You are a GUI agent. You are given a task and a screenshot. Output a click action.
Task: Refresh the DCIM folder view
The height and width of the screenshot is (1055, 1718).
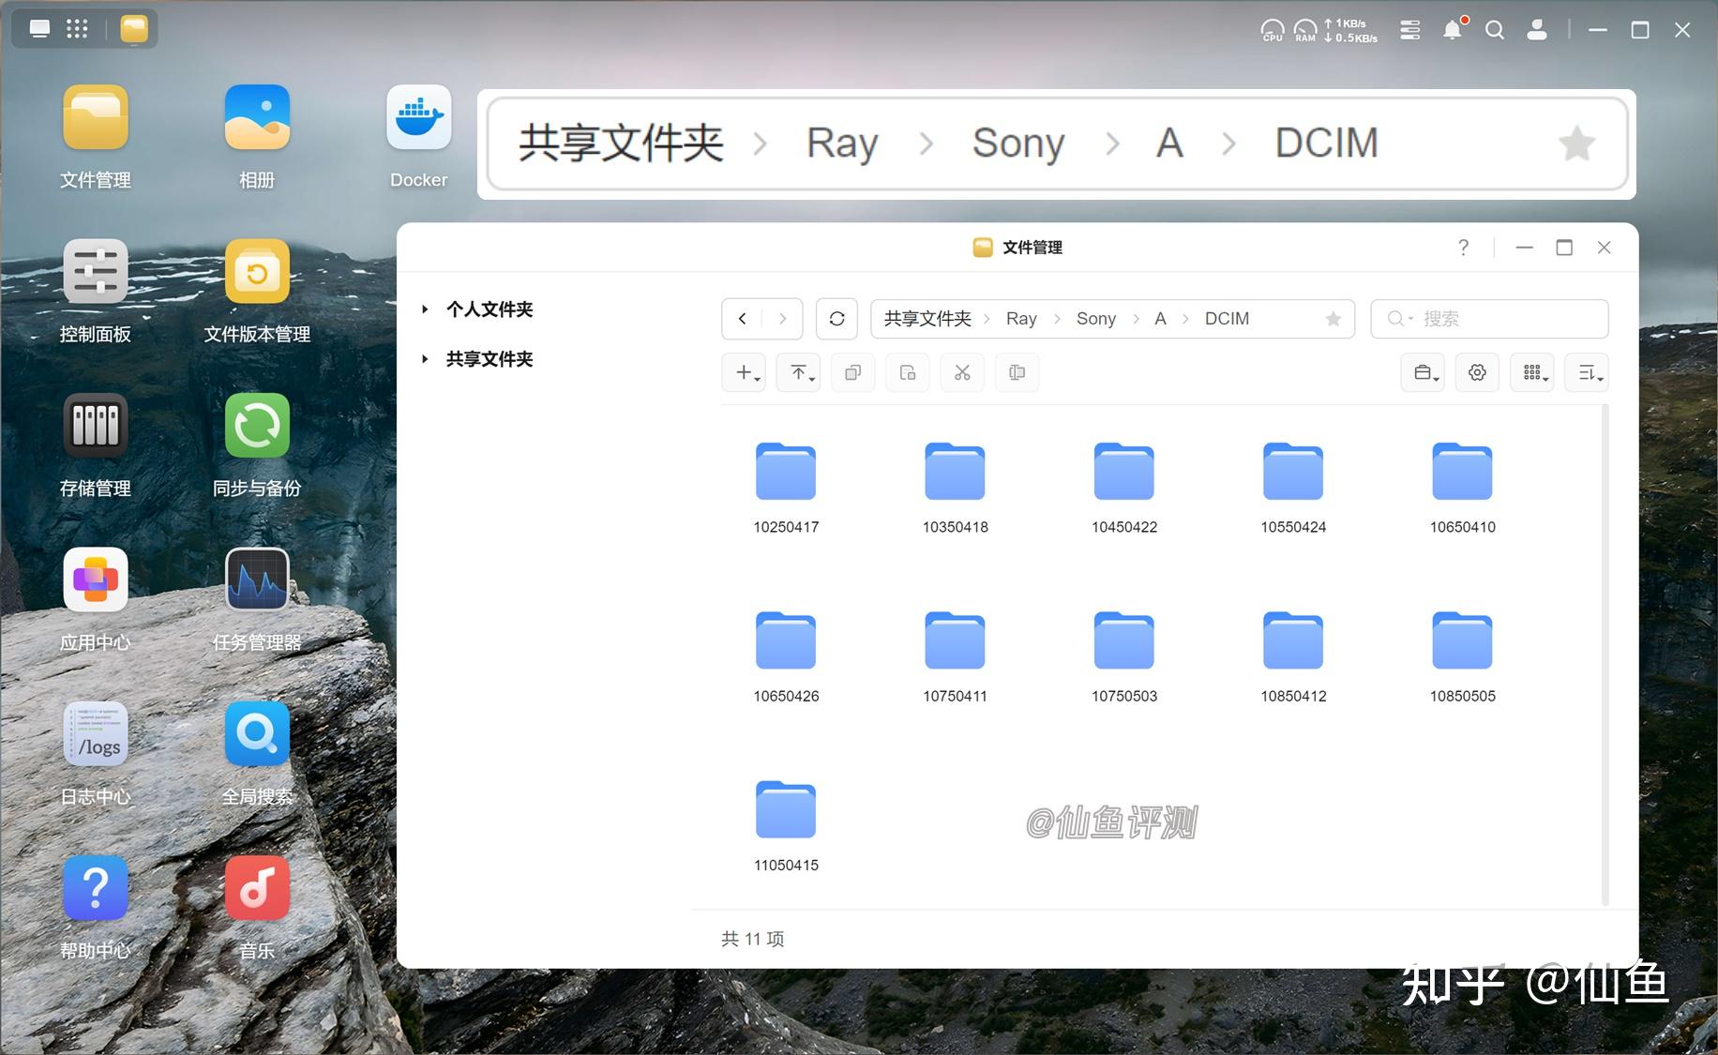pyautogui.click(x=836, y=319)
